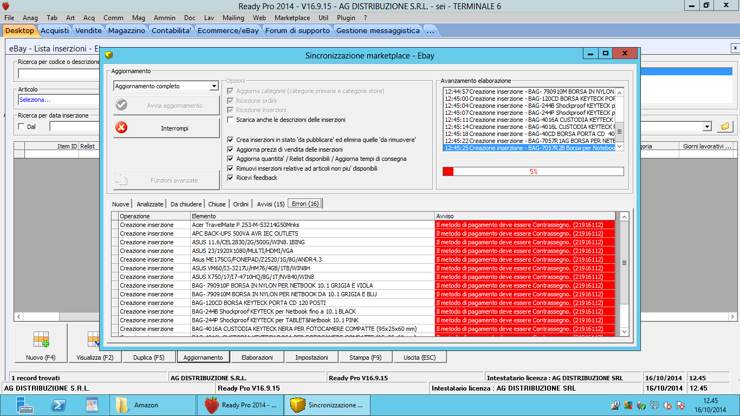740x416 pixels.
Task: Open the Plugin menu
Action: point(346,18)
